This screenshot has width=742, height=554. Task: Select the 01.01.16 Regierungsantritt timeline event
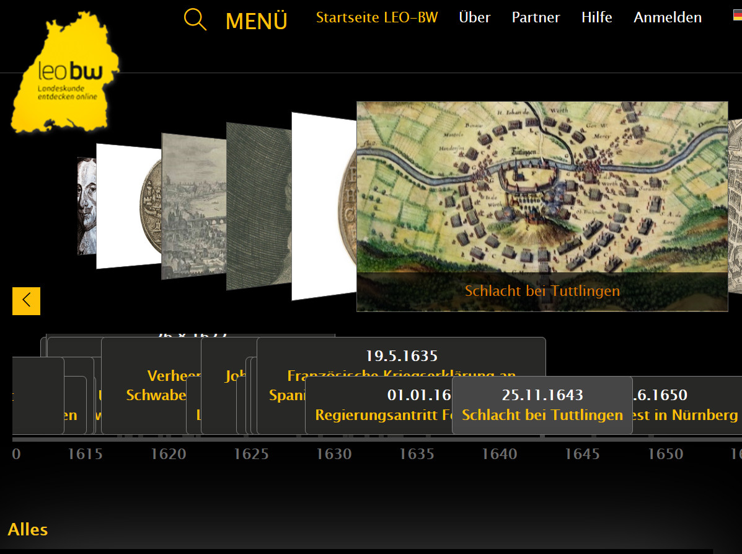tap(379, 405)
